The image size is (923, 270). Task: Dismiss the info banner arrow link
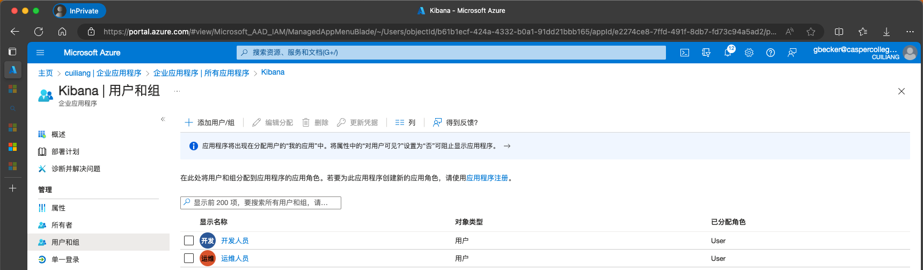coord(507,146)
